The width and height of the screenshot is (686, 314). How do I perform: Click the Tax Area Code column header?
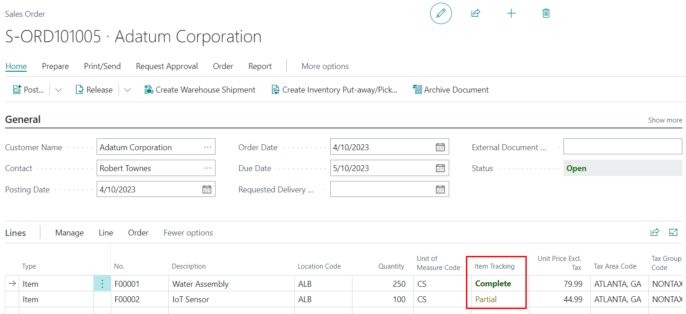(615, 266)
